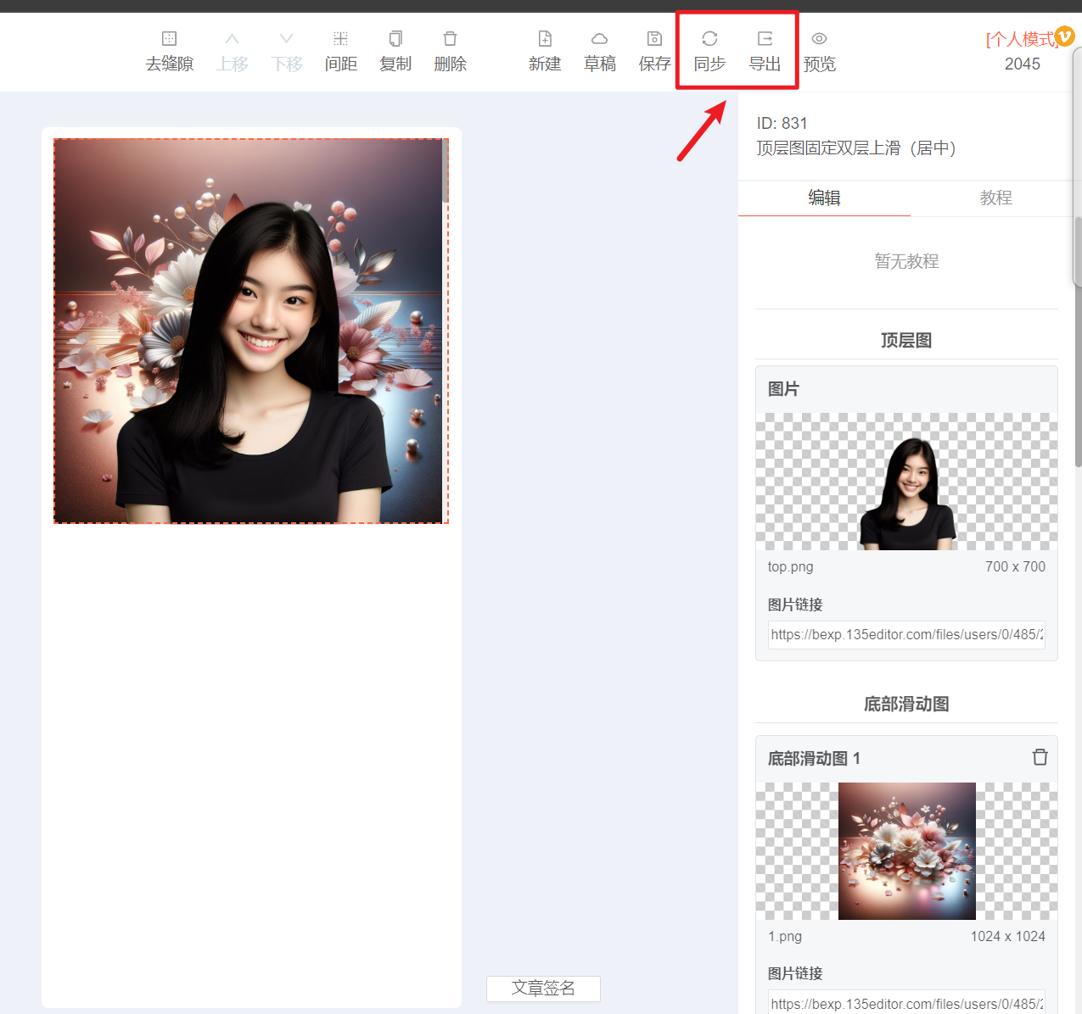This screenshot has height=1014, width=1082.
Task: Click the 文章签名 button
Action: [x=543, y=989]
